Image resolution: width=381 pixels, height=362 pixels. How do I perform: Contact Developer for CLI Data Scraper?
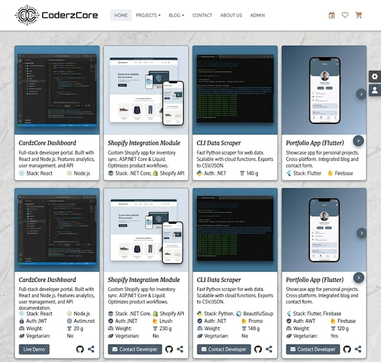[224, 349]
